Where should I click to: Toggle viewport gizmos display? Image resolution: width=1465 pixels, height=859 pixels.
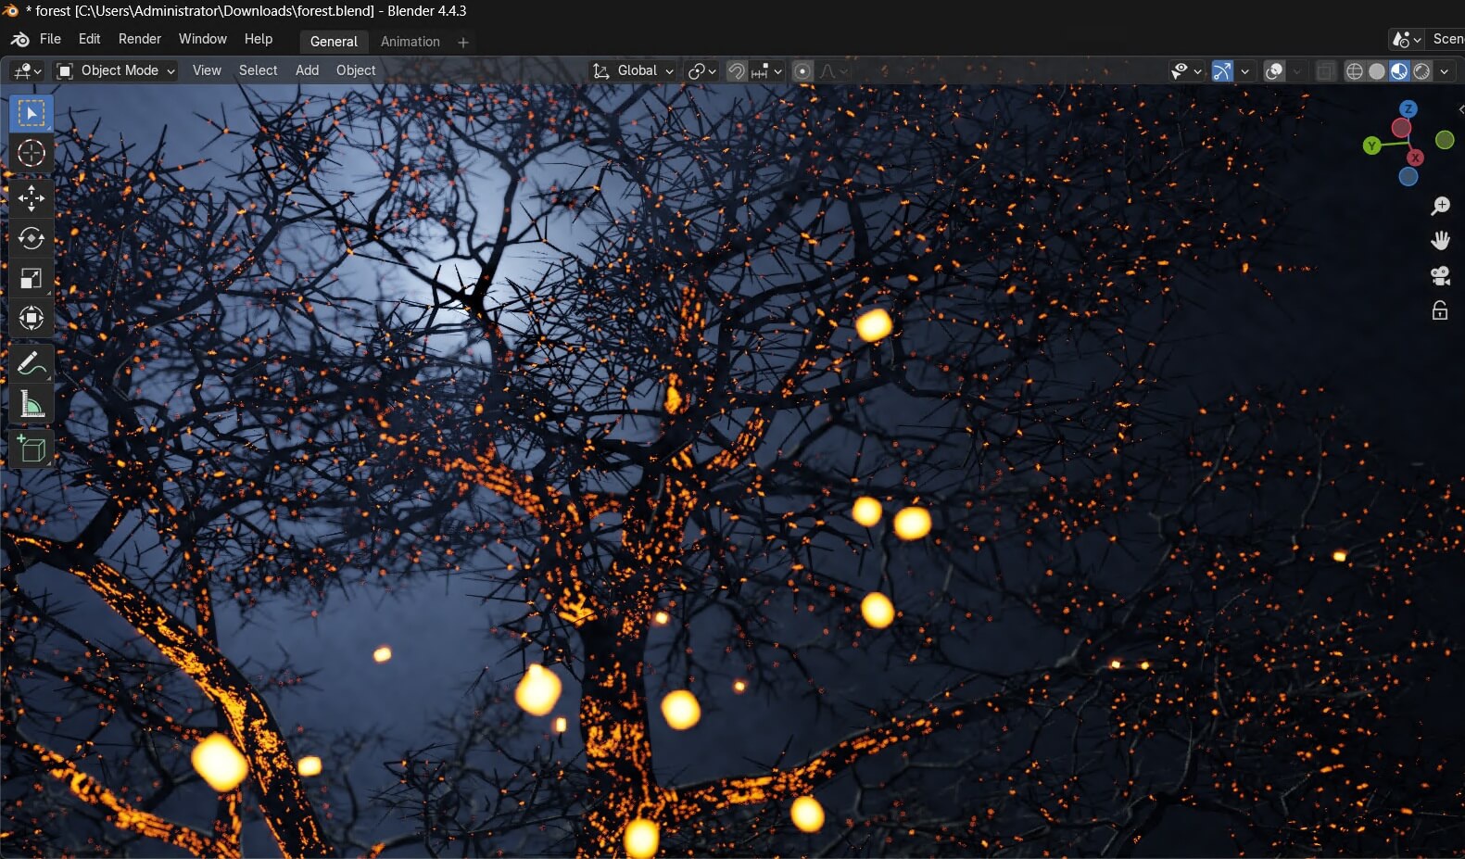[1222, 71]
